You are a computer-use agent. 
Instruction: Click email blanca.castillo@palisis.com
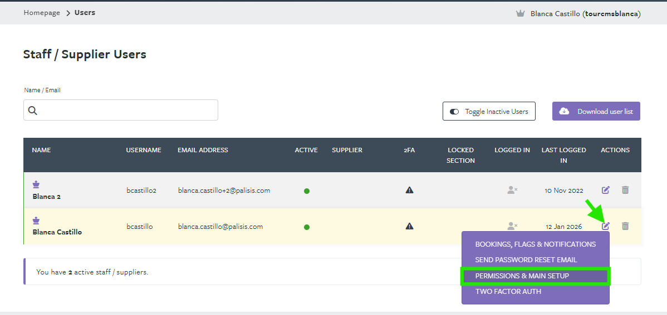pyautogui.click(x=220, y=227)
